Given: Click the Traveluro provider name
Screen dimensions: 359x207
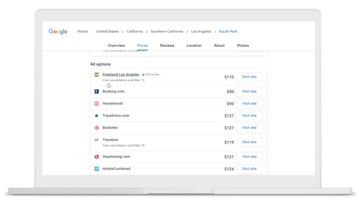Looking at the screenshot, I should [110, 140].
